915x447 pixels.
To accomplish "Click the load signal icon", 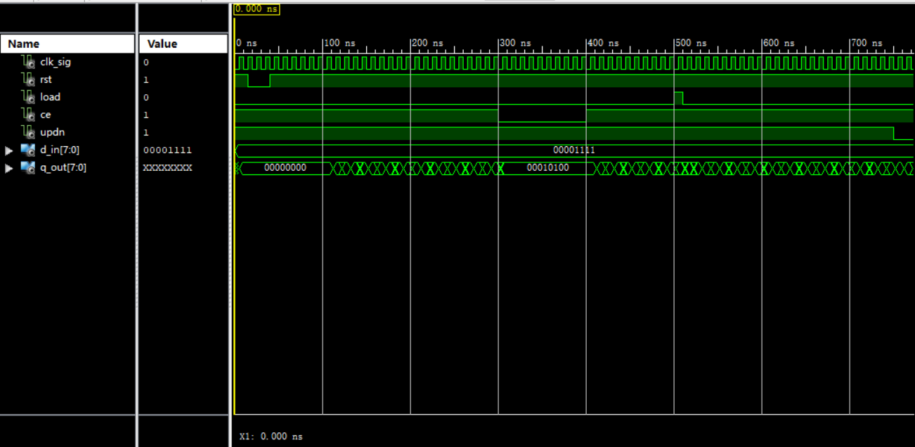I will [x=28, y=97].
